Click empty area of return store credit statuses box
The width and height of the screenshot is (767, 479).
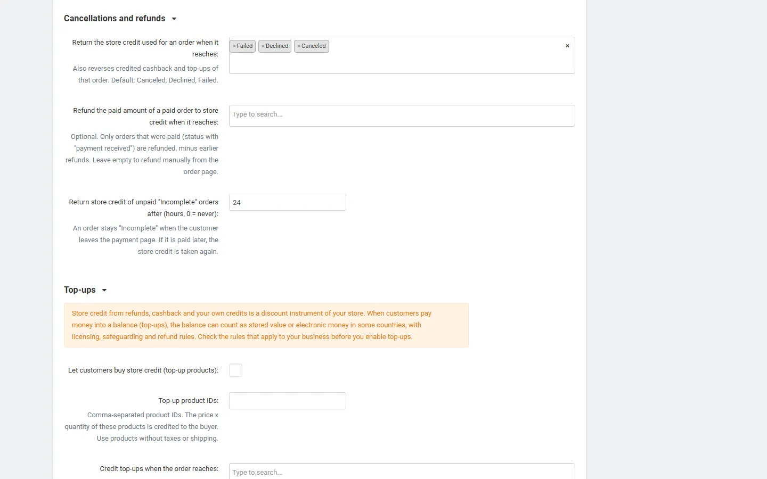(402, 63)
